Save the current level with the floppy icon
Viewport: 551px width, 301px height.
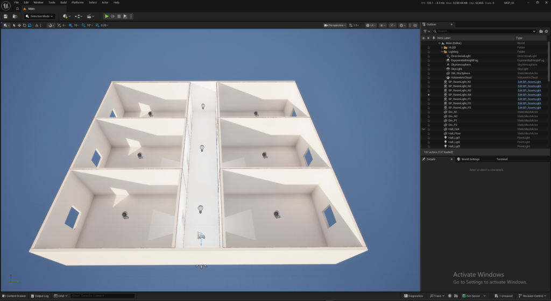click(x=5, y=16)
